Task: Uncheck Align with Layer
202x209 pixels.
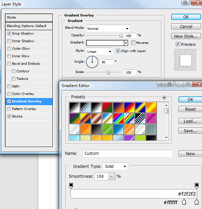Action: 118,51
